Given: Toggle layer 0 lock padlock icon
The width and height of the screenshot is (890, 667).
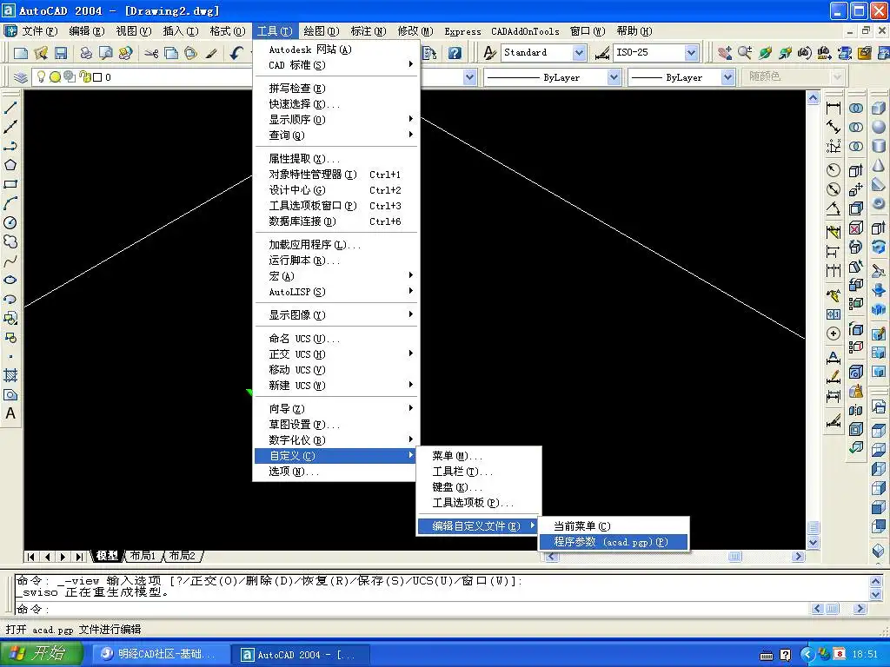Looking at the screenshot, I should [x=84, y=76].
